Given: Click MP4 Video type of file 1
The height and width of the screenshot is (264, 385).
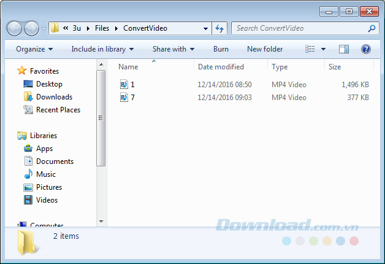Looking at the screenshot, I should tap(289, 85).
